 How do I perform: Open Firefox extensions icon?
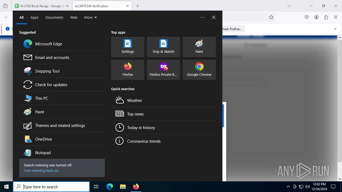click(x=326, y=17)
